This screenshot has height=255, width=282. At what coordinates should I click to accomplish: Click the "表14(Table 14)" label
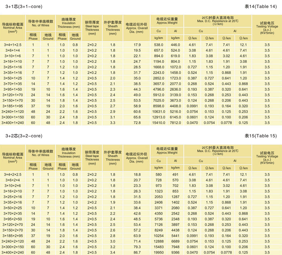(261, 6)
